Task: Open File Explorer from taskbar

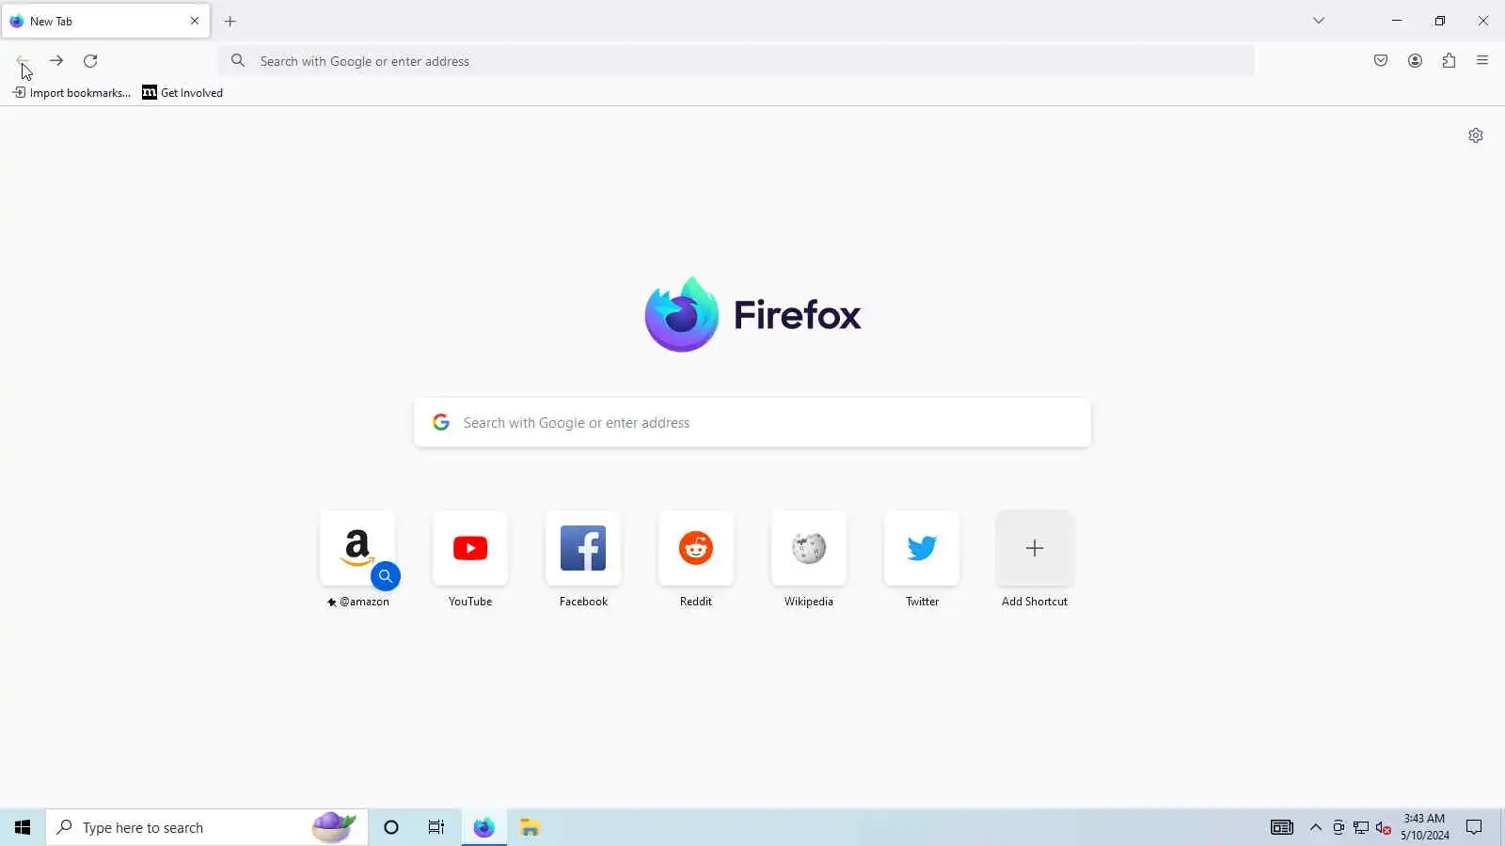Action: pos(531,827)
